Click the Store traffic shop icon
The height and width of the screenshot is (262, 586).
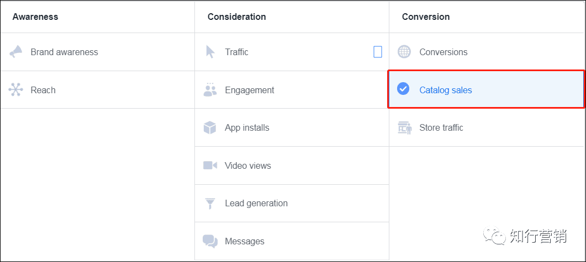coord(404,128)
